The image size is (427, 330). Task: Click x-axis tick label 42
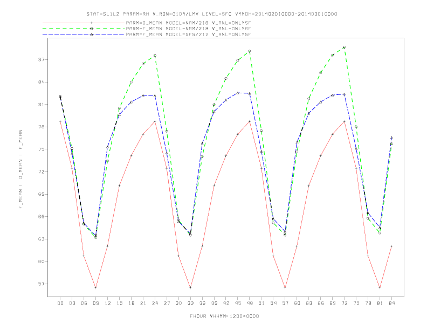click(226, 303)
